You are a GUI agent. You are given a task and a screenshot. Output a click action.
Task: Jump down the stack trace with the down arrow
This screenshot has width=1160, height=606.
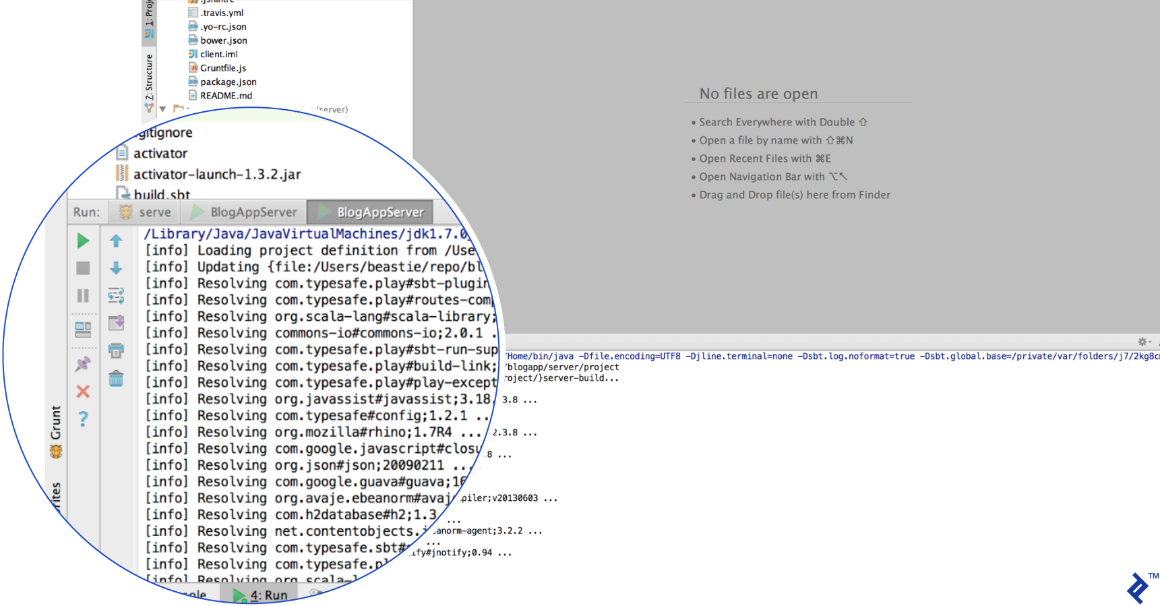pos(116,268)
